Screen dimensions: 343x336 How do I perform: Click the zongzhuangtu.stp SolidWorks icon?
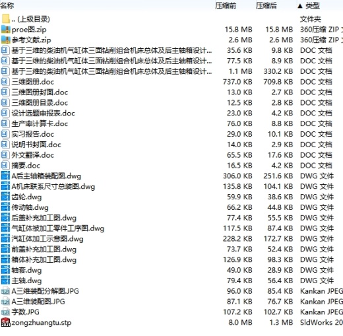5,322
